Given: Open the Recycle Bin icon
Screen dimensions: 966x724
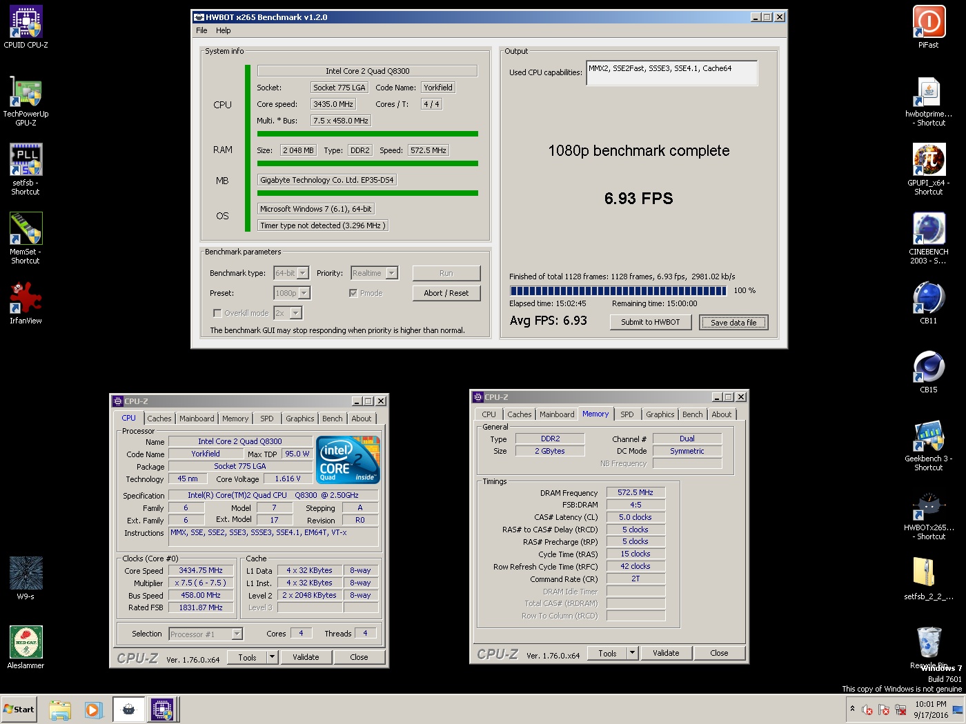Looking at the screenshot, I should [x=929, y=647].
